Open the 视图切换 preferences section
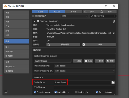The height and width of the screenshot is (98, 129). click(x=17, y=52)
